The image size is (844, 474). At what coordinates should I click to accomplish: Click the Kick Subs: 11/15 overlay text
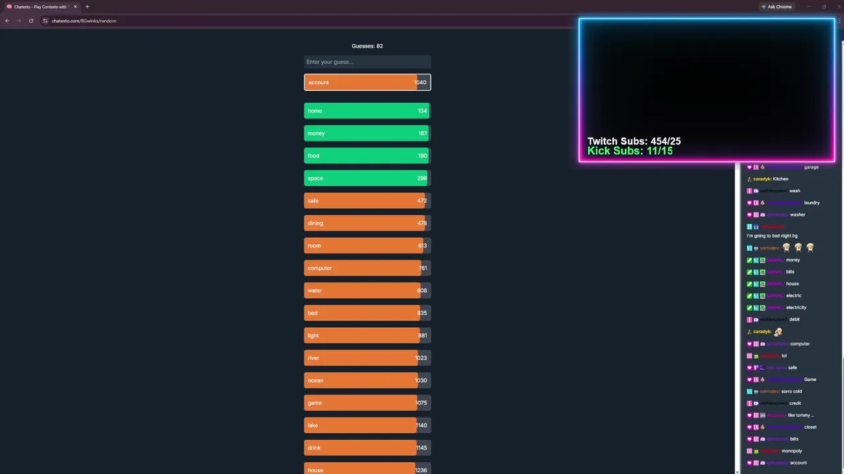(x=630, y=151)
